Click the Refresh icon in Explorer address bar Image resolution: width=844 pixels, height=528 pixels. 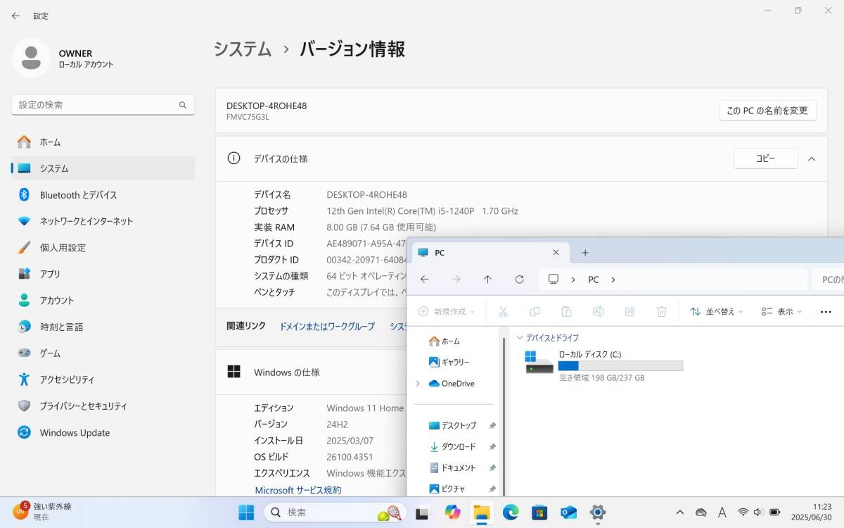(520, 279)
